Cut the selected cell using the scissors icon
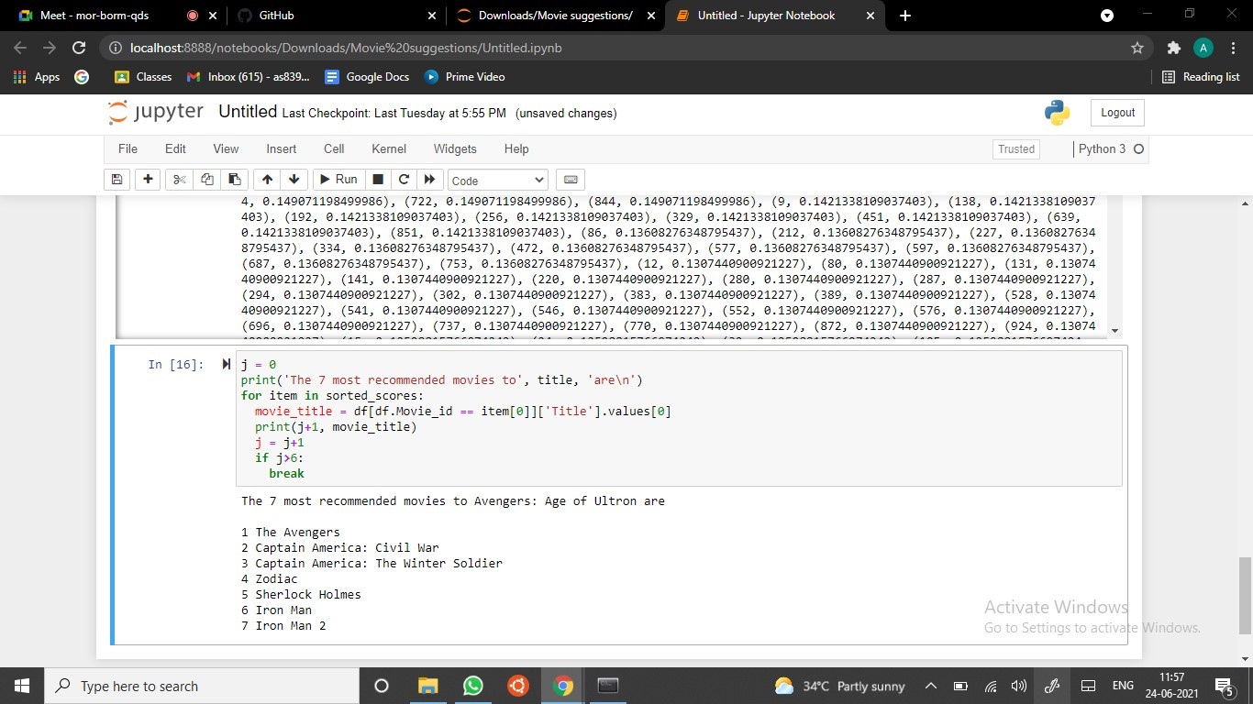The width and height of the screenshot is (1253, 704). tap(178, 180)
